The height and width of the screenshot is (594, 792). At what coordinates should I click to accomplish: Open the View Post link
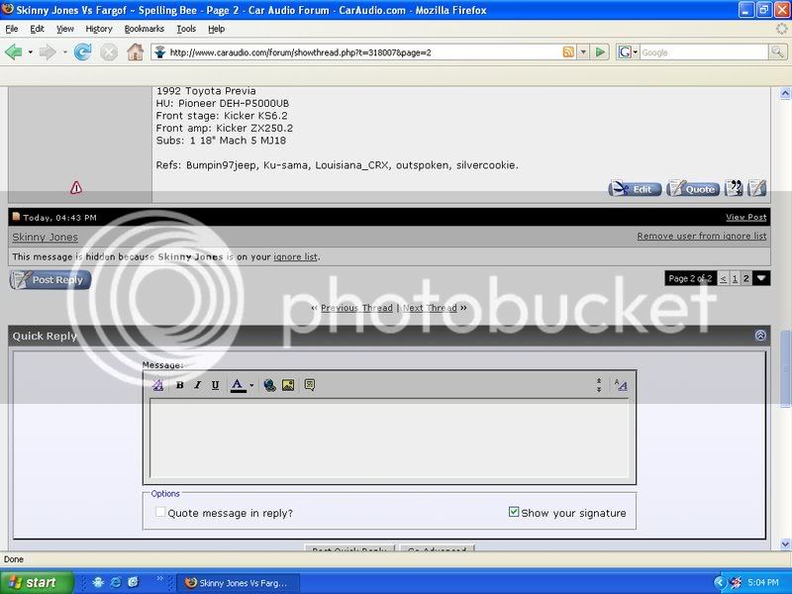pyautogui.click(x=746, y=217)
